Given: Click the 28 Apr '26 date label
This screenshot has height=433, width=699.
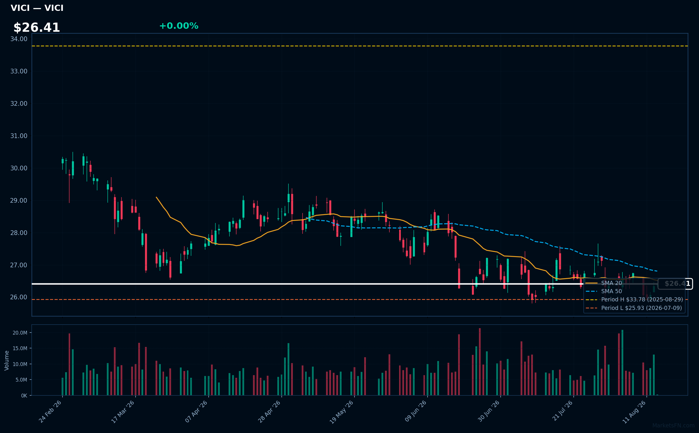Looking at the screenshot, I should [269, 412].
